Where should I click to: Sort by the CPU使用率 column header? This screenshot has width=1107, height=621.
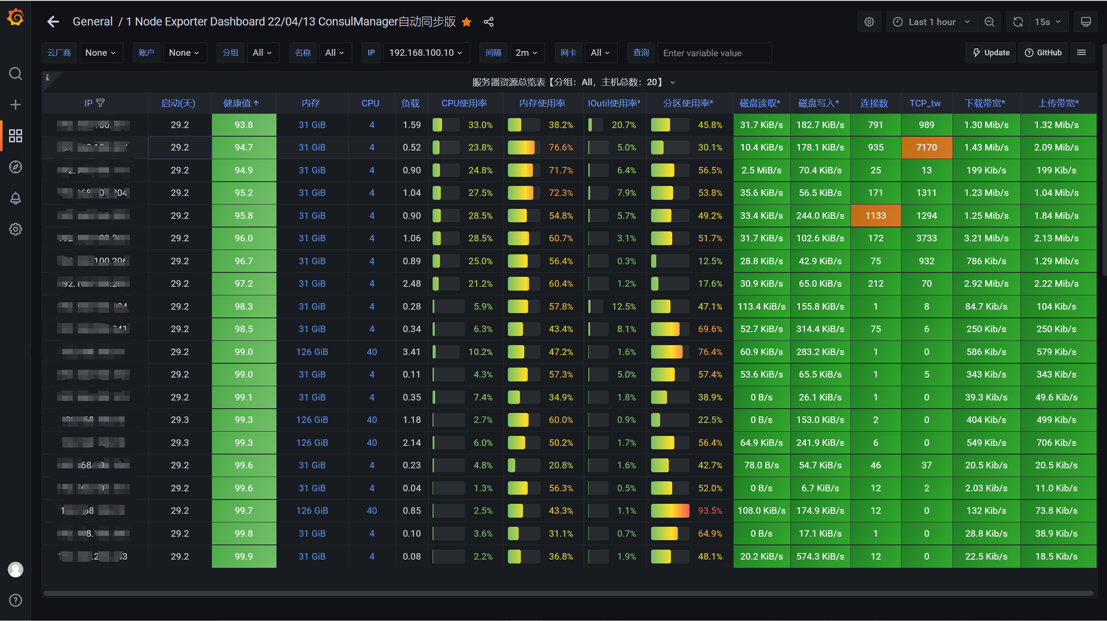[x=464, y=103]
